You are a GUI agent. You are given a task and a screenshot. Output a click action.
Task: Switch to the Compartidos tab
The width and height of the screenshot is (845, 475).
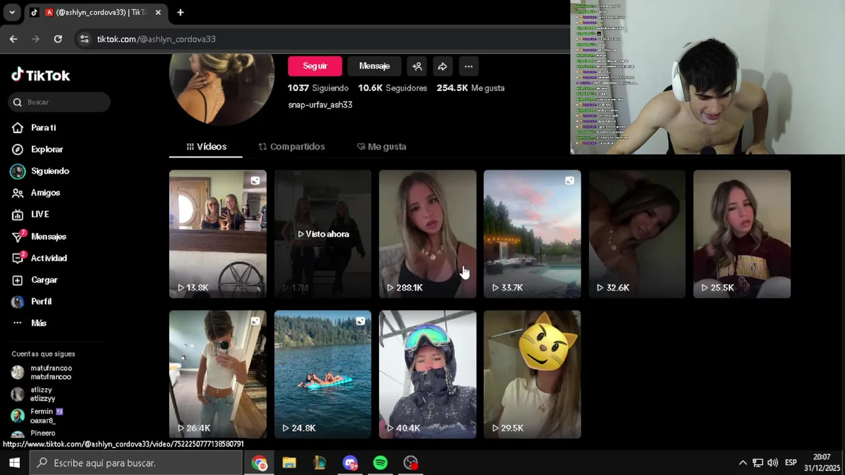point(292,146)
